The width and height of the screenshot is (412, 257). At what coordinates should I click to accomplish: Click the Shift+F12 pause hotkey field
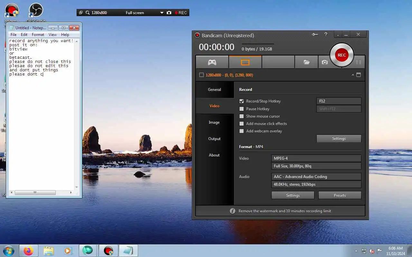tap(339, 109)
